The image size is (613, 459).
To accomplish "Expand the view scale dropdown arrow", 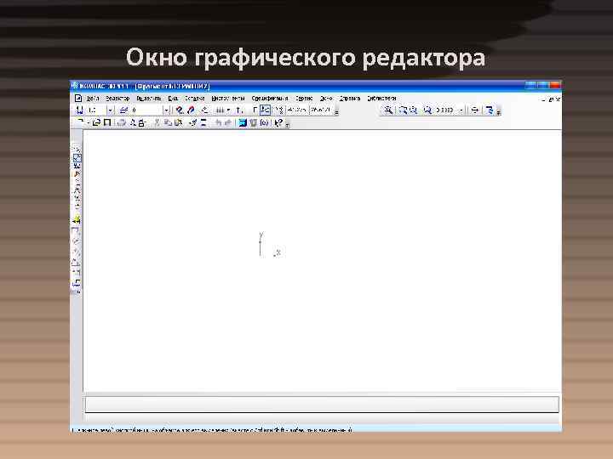I will pyautogui.click(x=111, y=110).
